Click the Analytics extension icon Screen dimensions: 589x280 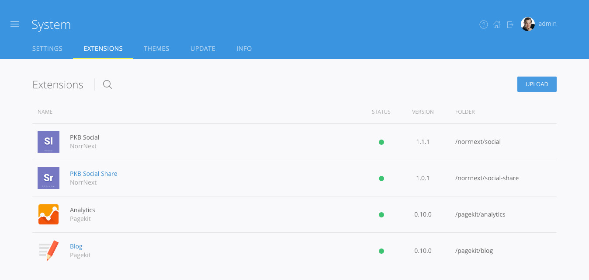[x=49, y=214]
